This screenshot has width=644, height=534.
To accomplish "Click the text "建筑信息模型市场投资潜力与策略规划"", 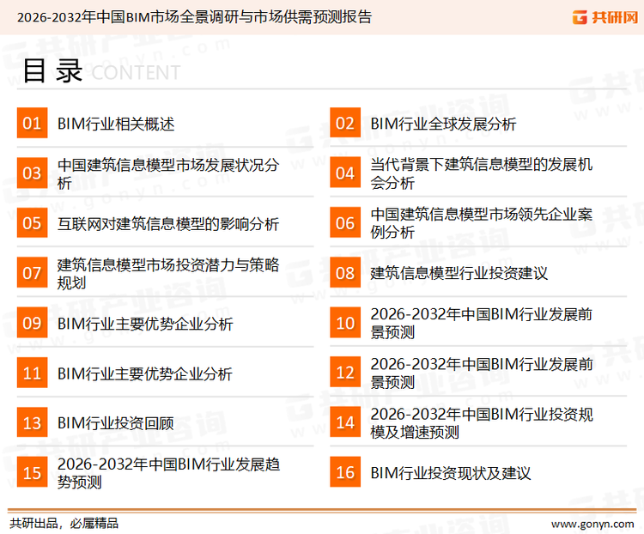I will (168, 274).
